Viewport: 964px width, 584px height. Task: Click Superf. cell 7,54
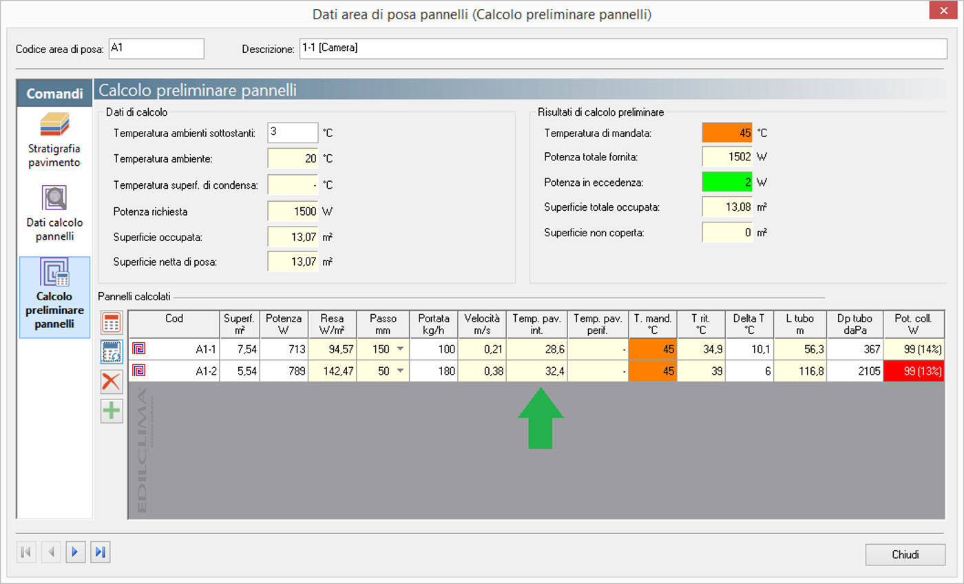pos(241,350)
